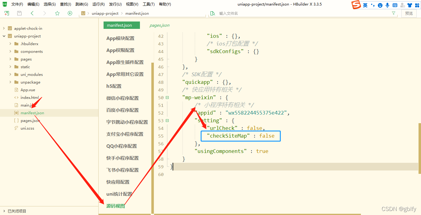
Task: Open the 工具(T) menu
Action: pos(149,4)
